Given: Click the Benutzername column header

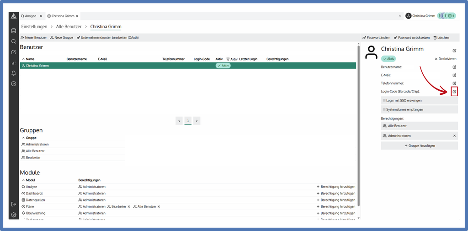Looking at the screenshot, I should 76,59.
